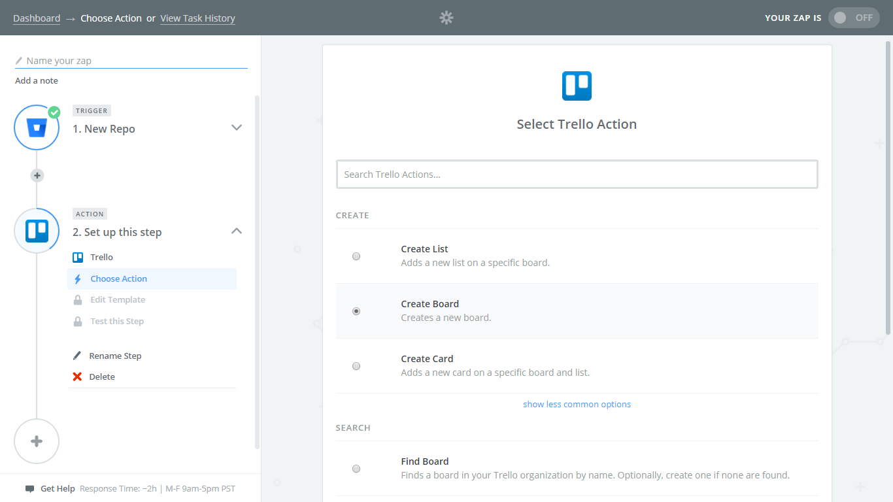The width and height of the screenshot is (893, 502).
Task: Click the Choose Action breadcrumb text
Action: click(111, 18)
